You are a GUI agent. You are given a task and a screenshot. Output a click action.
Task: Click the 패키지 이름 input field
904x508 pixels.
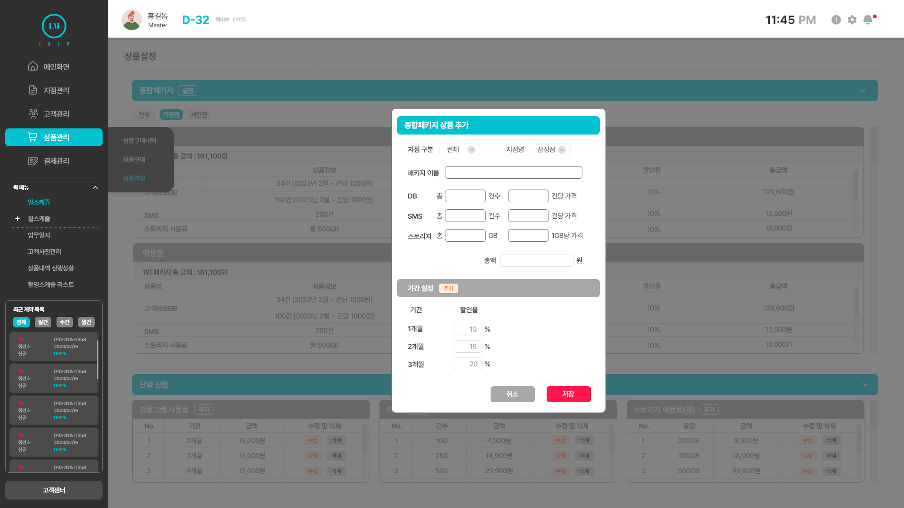[x=513, y=173]
